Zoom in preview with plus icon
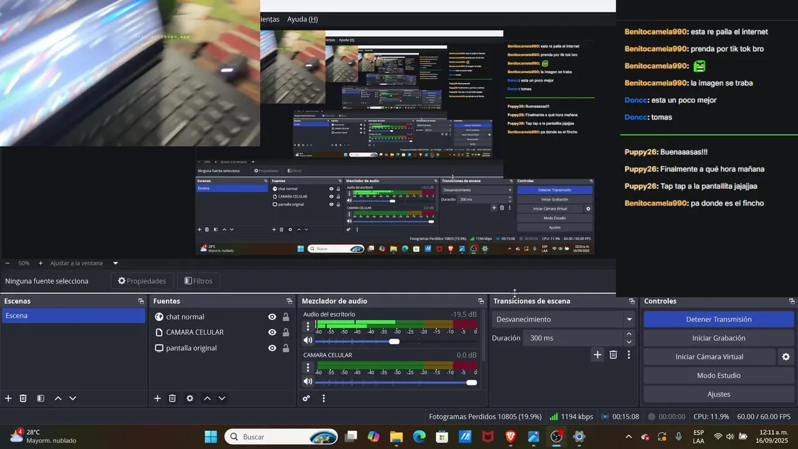This screenshot has width=798, height=449. pos(41,263)
